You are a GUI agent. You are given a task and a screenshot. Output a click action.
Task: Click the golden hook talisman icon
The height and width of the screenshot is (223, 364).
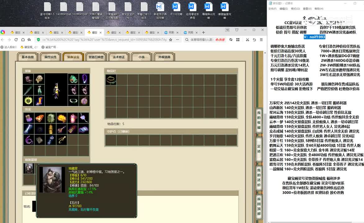click(62, 140)
